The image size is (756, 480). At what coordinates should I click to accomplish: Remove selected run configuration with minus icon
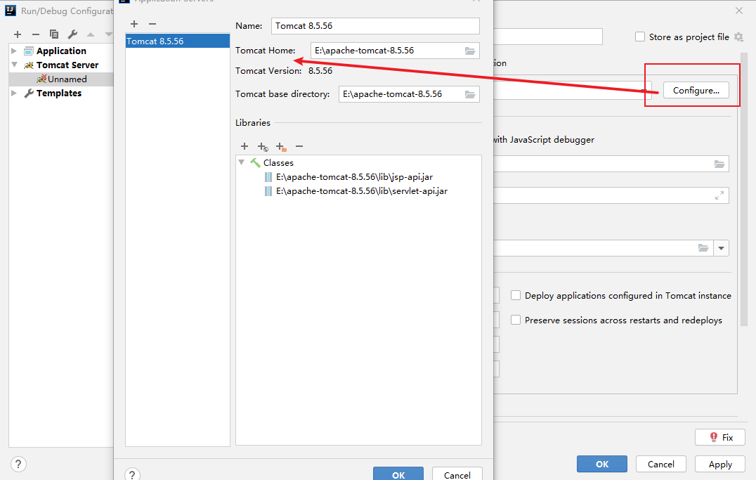[x=36, y=34]
